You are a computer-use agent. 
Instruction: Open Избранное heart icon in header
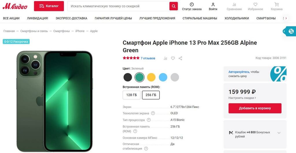255,4
